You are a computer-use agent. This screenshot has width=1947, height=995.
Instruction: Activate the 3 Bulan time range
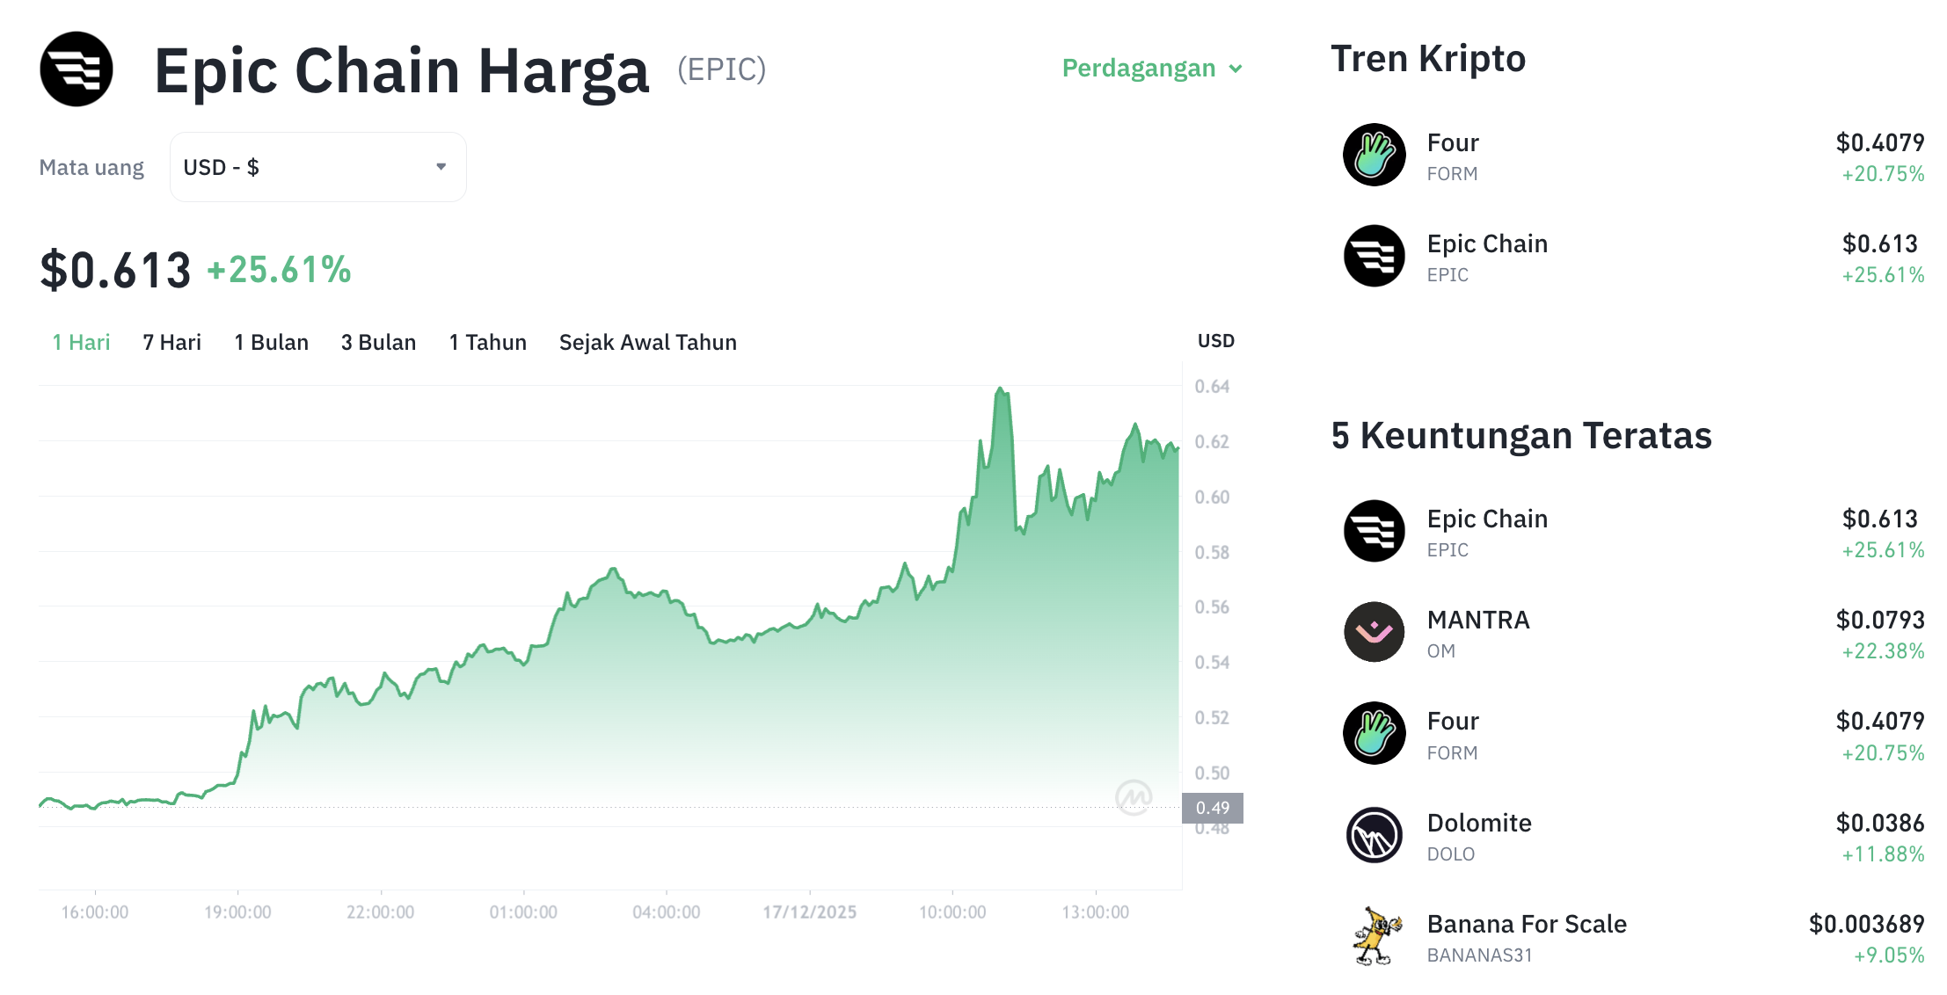tap(379, 342)
